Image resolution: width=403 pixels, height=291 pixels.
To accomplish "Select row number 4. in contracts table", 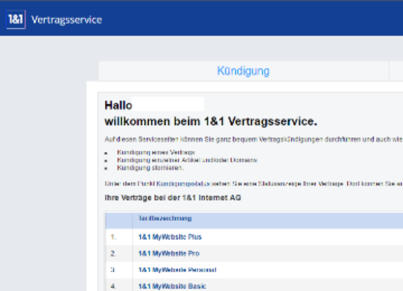I will tap(113, 286).
